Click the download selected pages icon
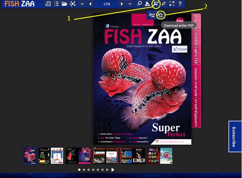 click(x=151, y=15)
